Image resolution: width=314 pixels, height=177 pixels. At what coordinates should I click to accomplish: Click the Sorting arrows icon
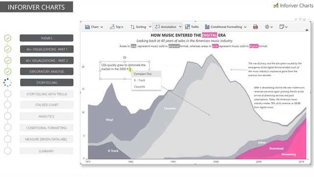[132, 27]
